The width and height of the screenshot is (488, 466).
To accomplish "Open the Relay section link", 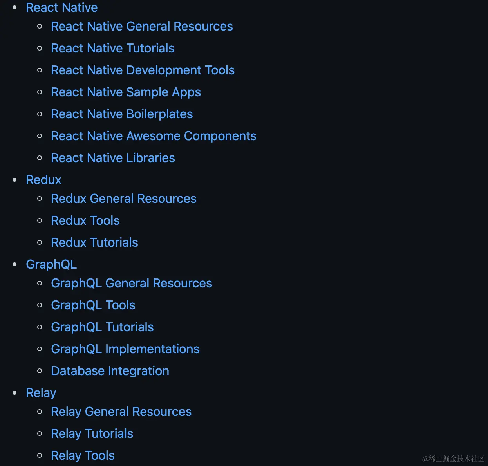I will (x=41, y=393).
